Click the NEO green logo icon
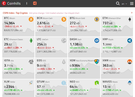The height and width of the screenshot is (97, 135). pos(97,83)
